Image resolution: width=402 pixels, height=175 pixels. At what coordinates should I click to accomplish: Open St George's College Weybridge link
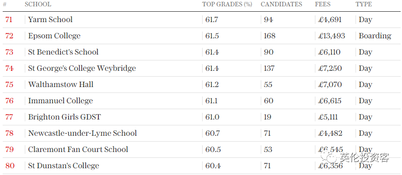point(82,69)
